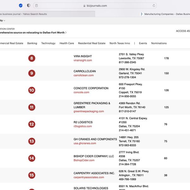Switch to the Yahoo Search Results tab
The width and height of the screenshot is (190, 190).
[47, 14]
